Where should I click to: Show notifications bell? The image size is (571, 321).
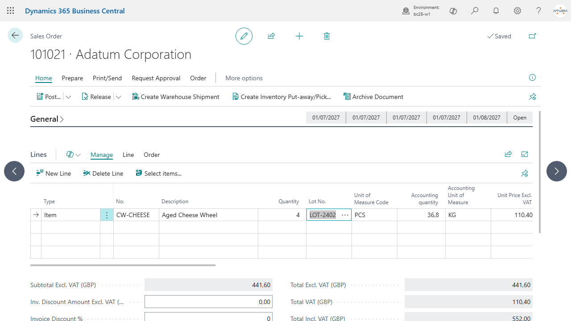496,11
